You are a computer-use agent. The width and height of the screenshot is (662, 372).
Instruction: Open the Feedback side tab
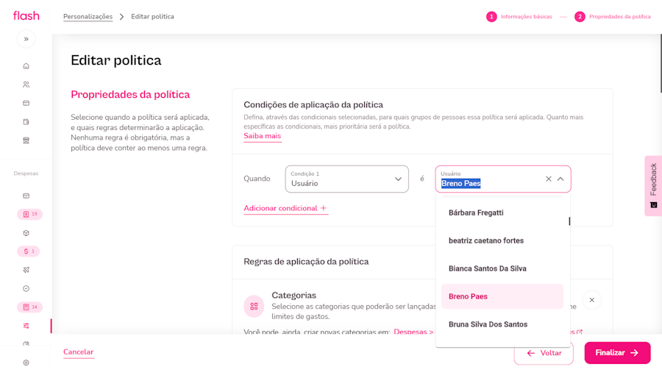(654, 185)
